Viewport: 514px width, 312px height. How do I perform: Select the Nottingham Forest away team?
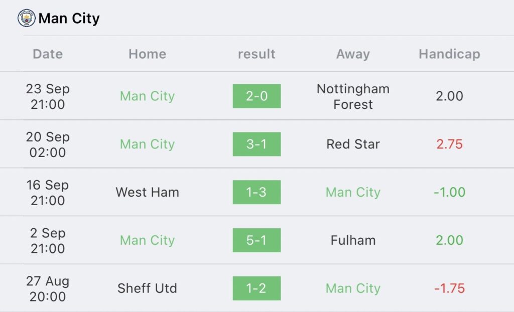353,96
